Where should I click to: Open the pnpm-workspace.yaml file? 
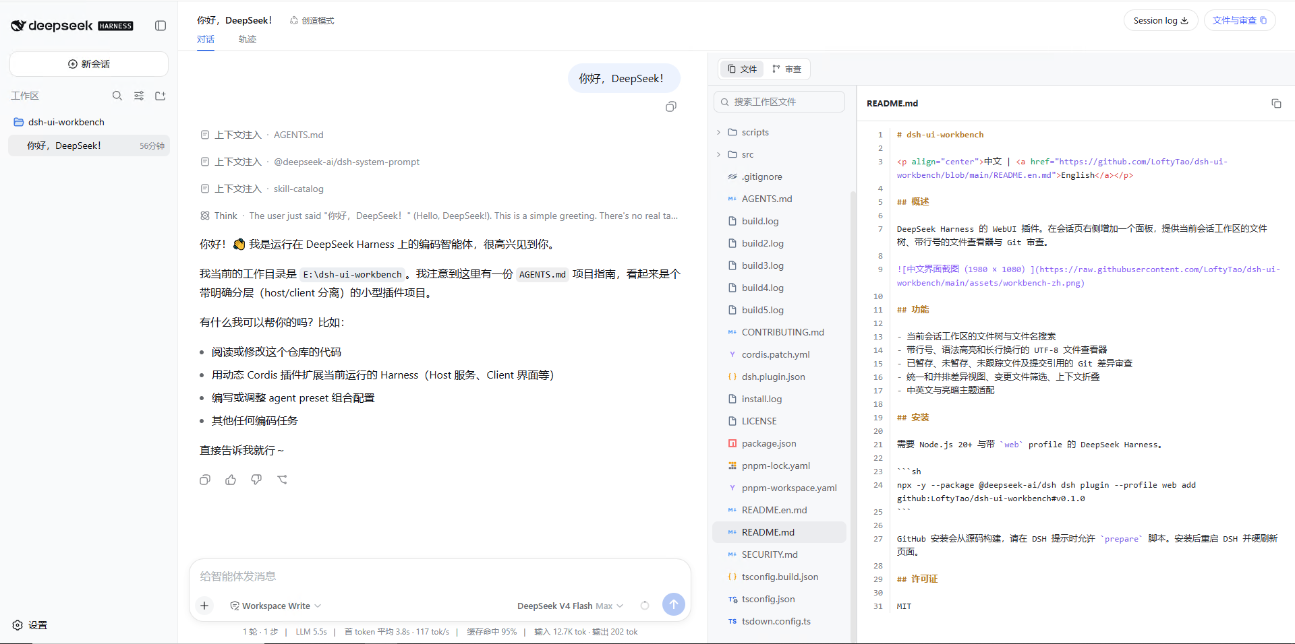point(779,488)
